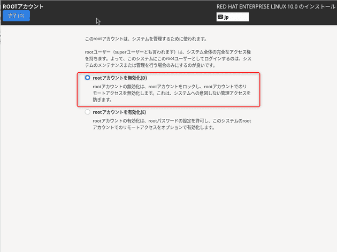Open the jp keyboard layout indicator
337x252 pixels.
pos(233,17)
